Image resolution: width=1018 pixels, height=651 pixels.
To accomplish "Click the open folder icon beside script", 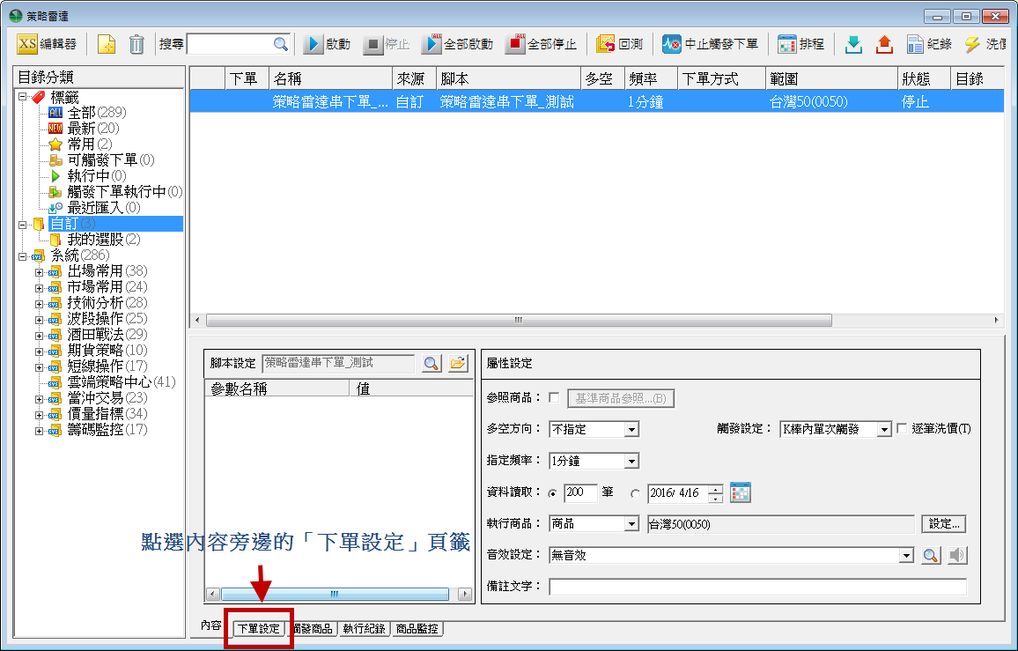I will point(458,363).
